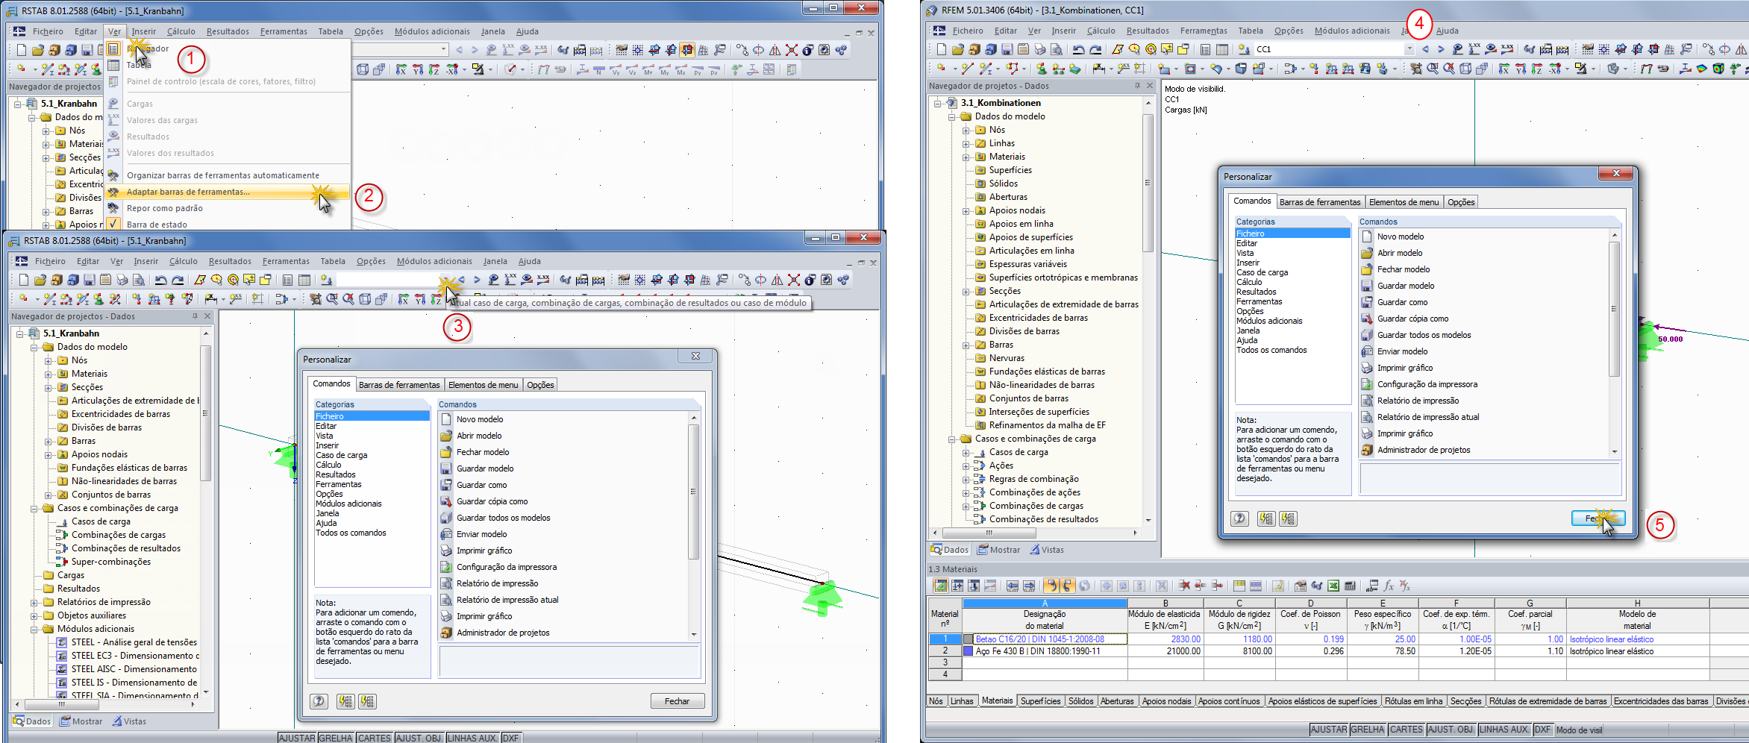Select Enviar modelo command in RFEM dialog
The image size is (1749, 743).
point(1402,351)
